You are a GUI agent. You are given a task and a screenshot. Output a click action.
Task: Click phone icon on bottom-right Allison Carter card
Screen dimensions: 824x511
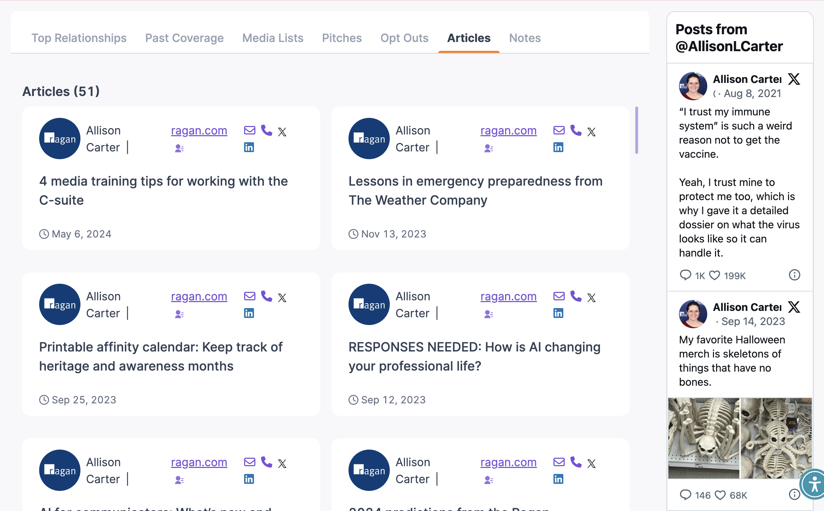(x=576, y=462)
